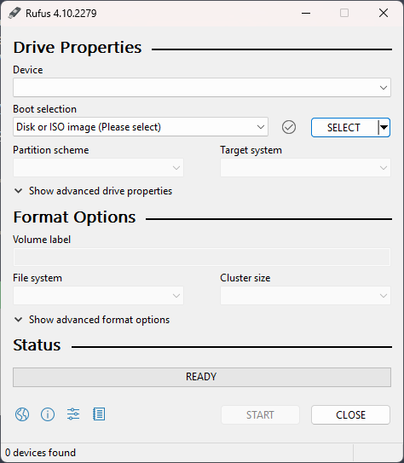The width and height of the screenshot is (404, 463).
Task: Click the Rufus USB title bar icon
Action: click(x=14, y=13)
